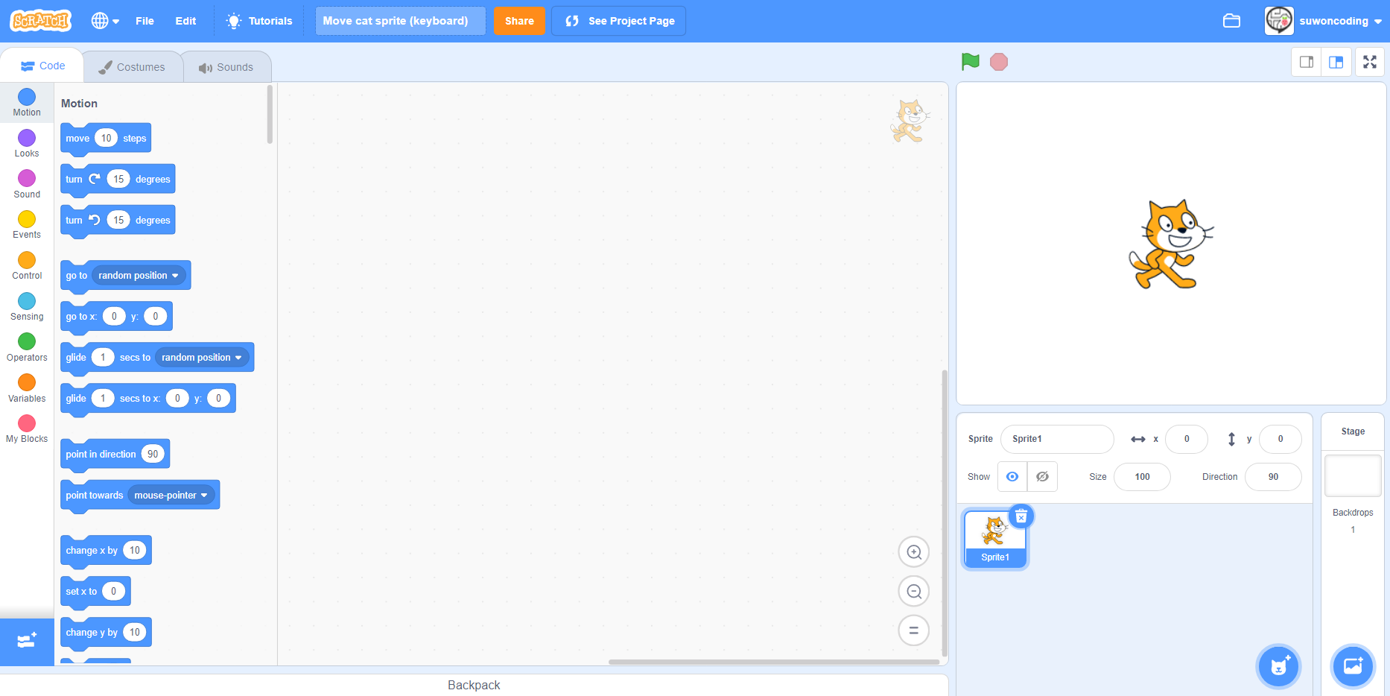This screenshot has width=1390, height=696.
Task: Delete Sprite1 with trash icon
Action: [1021, 516]
